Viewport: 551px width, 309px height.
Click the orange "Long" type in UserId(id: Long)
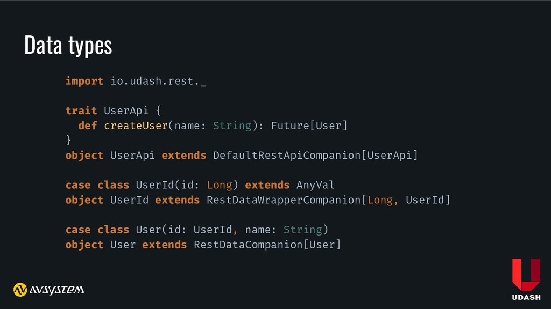click(219, 185)
